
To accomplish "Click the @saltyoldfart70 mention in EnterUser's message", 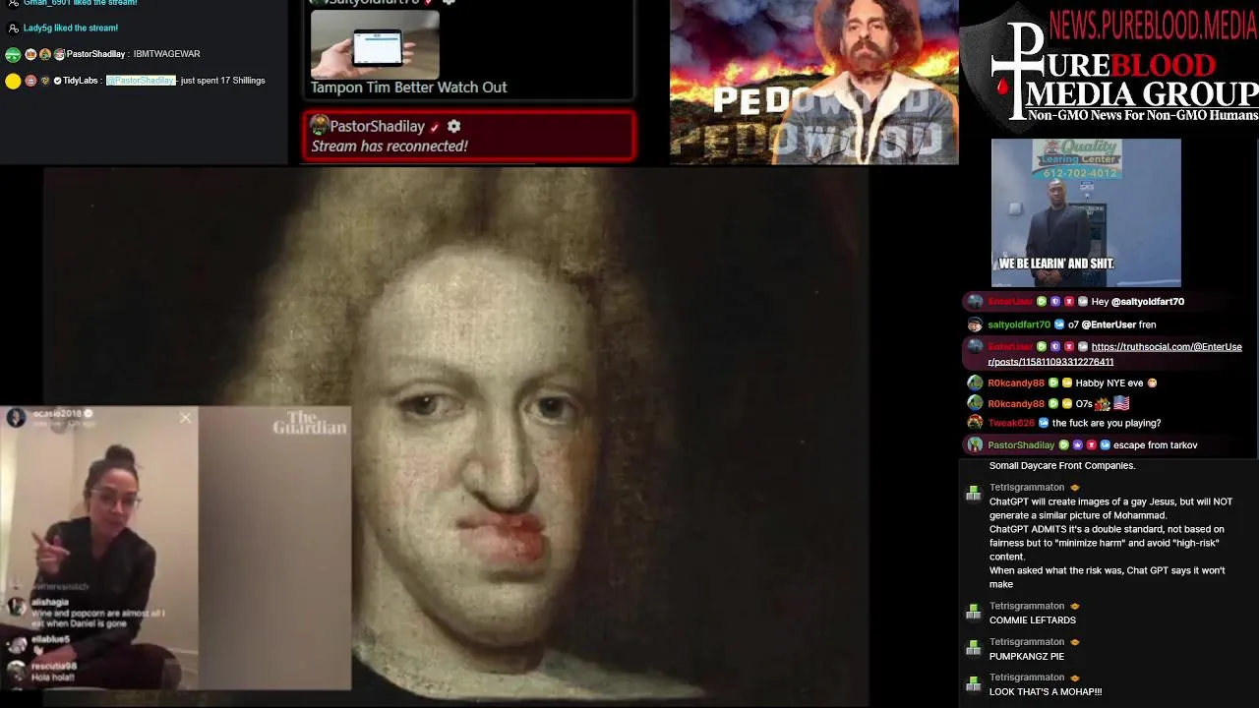I will (x=1148, y=302).
